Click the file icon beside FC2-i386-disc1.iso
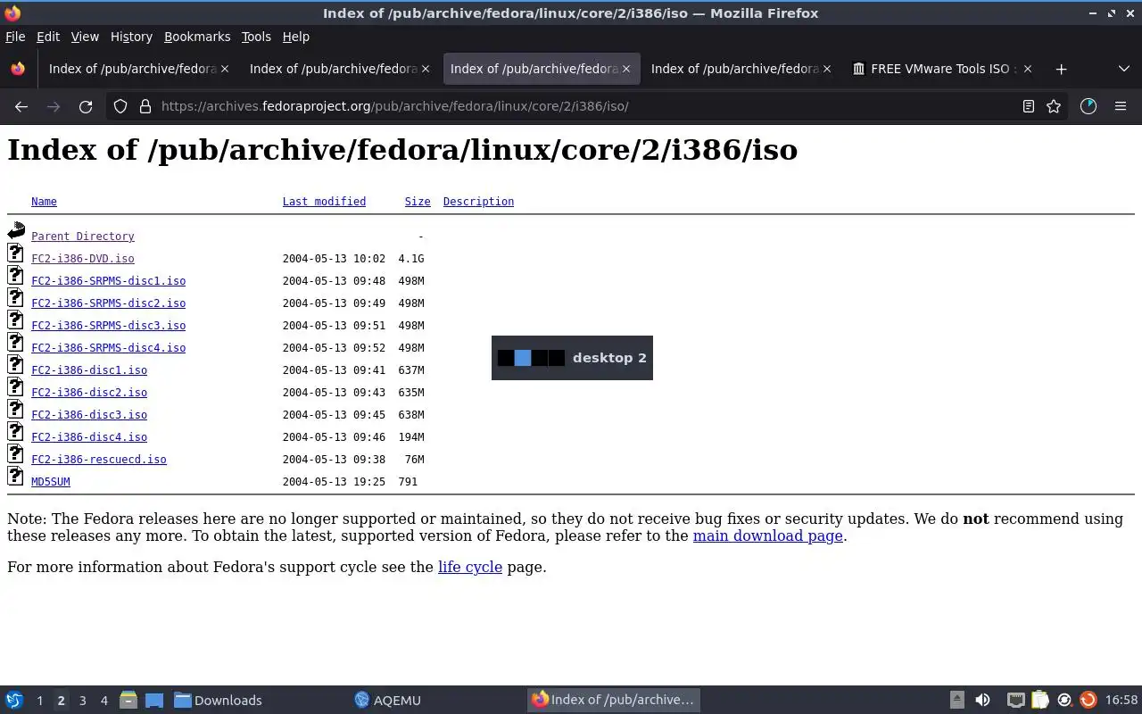Screen dimensions: 1142x714 pyautogui.click(x=16, y=365)
